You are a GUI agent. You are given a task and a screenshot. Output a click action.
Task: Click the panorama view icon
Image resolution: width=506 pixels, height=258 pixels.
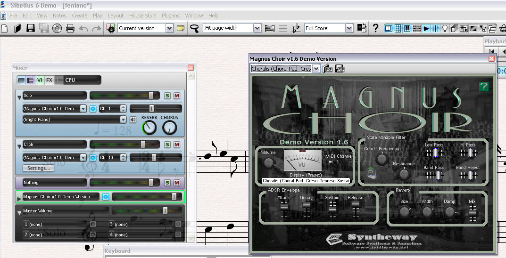click(269, 28)
